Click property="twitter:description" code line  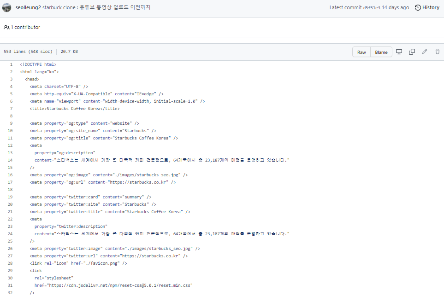point(71,226)
